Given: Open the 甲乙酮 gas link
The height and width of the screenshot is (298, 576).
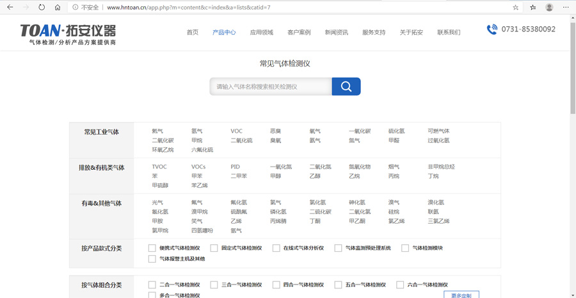Looking at the screenshot, I should tap(357, 221).
